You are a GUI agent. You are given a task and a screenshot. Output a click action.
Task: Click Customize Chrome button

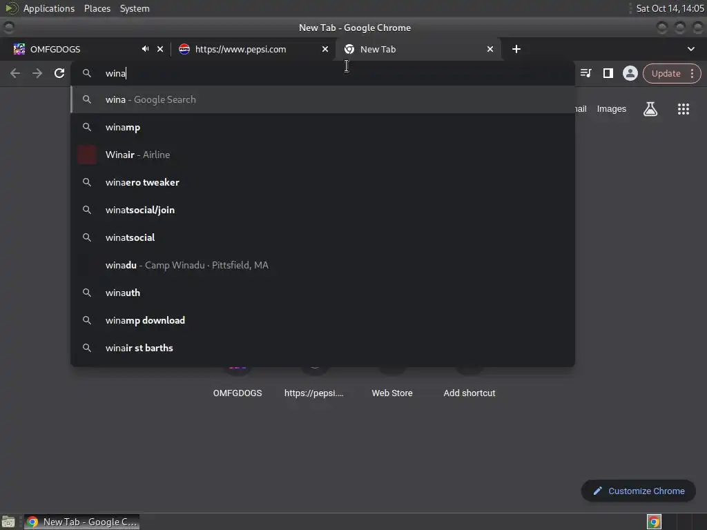pyautogui.click(x=639, y=491)
